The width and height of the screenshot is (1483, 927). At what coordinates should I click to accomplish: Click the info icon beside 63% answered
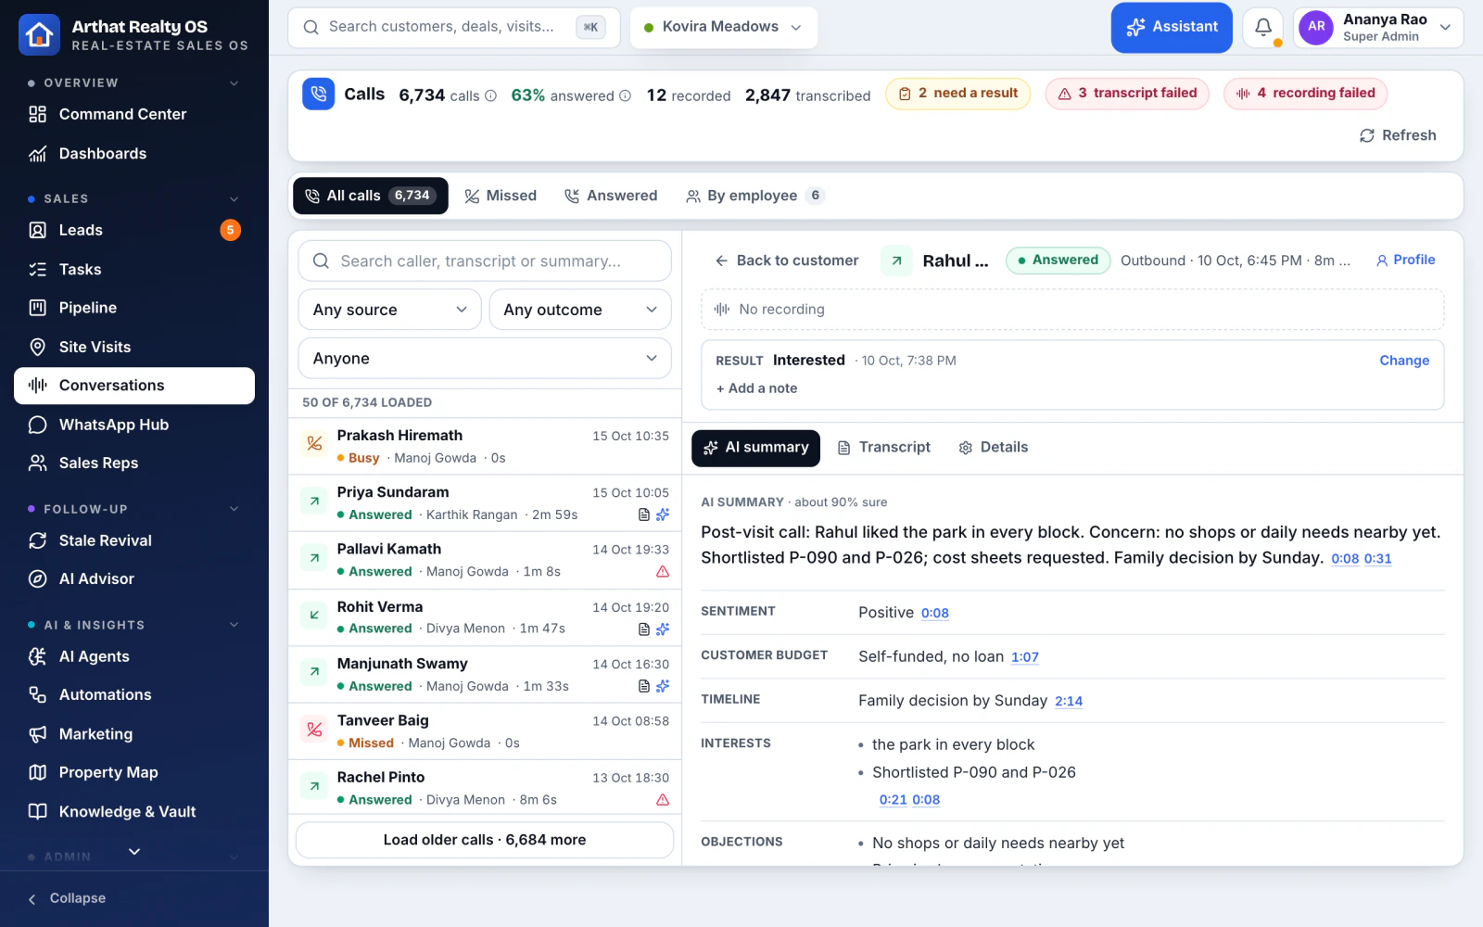coord(625,95)
